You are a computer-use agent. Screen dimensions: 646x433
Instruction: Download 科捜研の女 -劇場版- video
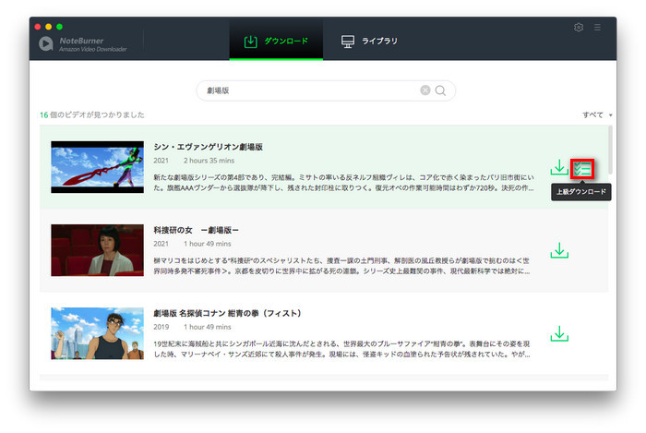point(559,250)
